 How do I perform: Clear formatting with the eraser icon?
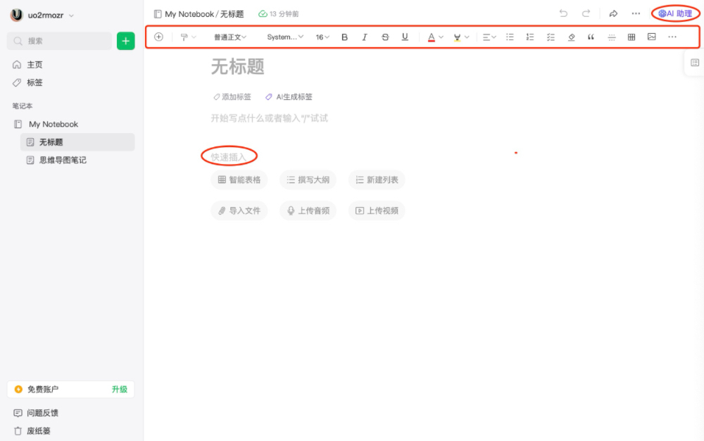pos(571,37)
